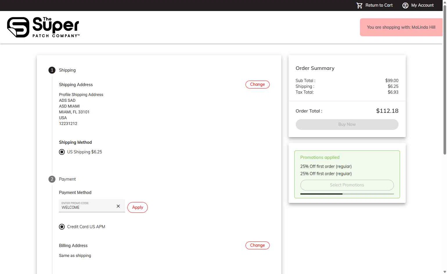Change the shipping address
This screenshot has width=447, height=274.
pyautogui.click(x=257, y=84)
